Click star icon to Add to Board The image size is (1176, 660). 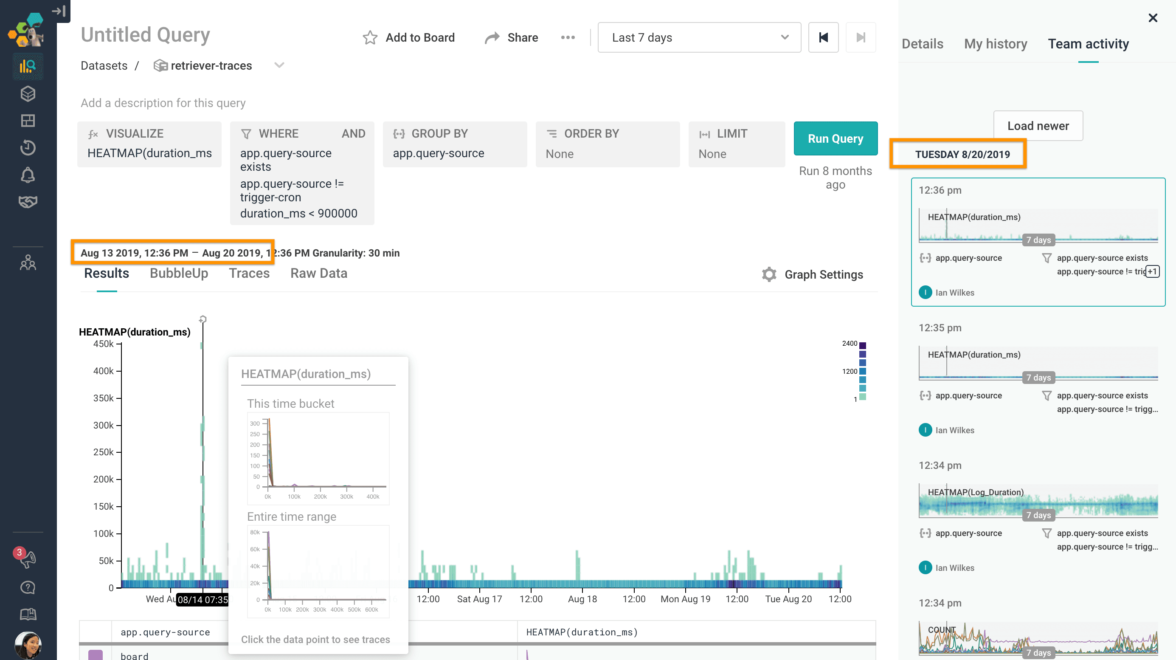pos(370,37)
